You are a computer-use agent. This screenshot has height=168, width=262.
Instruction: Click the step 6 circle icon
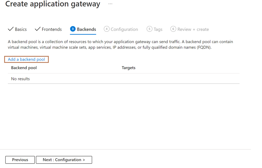173,29
